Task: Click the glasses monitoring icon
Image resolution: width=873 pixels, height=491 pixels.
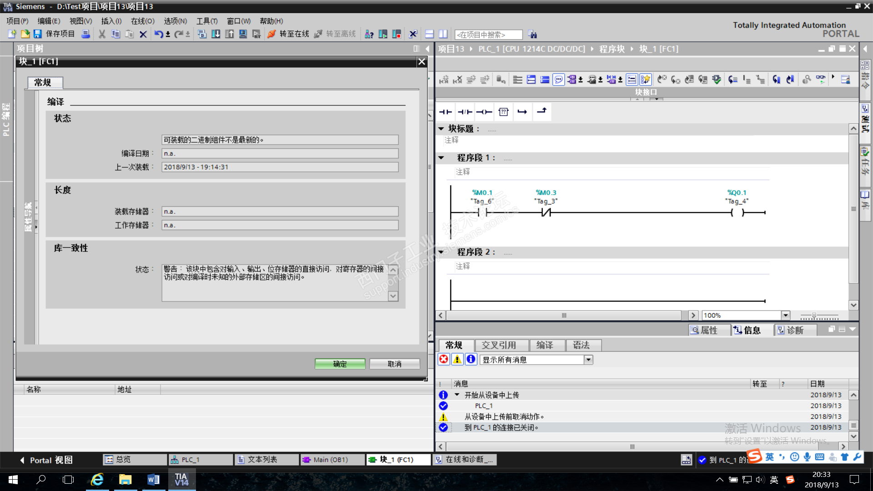Action: [x=821, y=79]
